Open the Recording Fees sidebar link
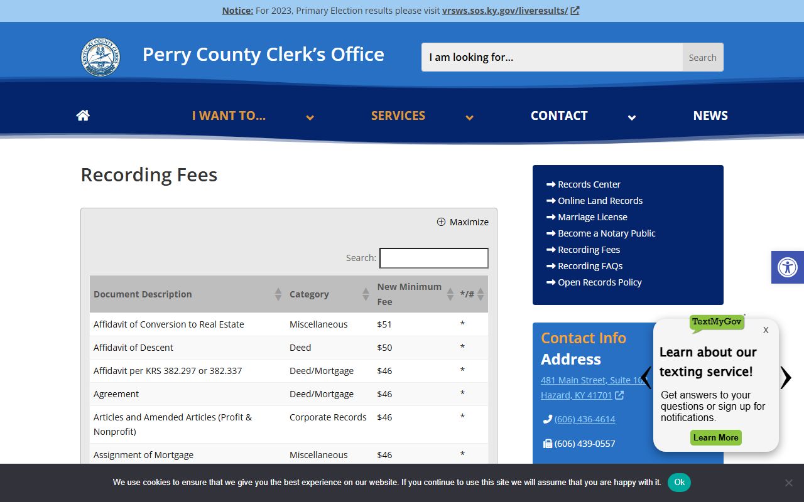804x502 pixels. 589,250
